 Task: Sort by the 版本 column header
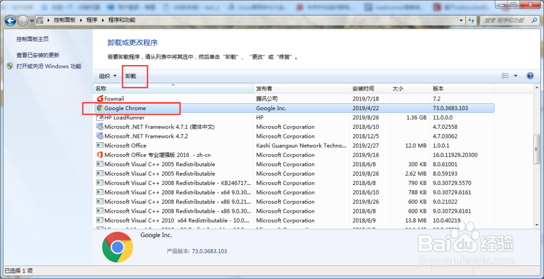(x=462, y=88)
